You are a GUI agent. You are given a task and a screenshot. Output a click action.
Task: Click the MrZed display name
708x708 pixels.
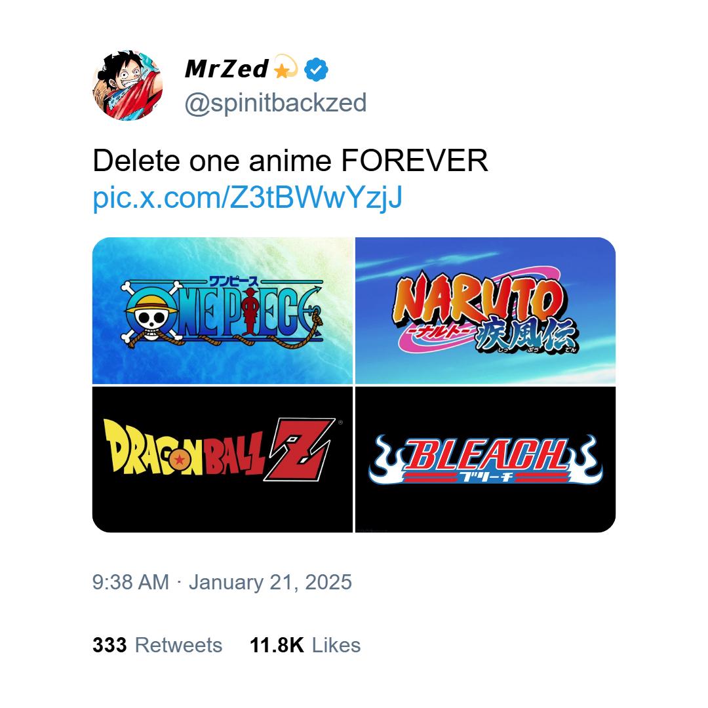coord(227,69)
